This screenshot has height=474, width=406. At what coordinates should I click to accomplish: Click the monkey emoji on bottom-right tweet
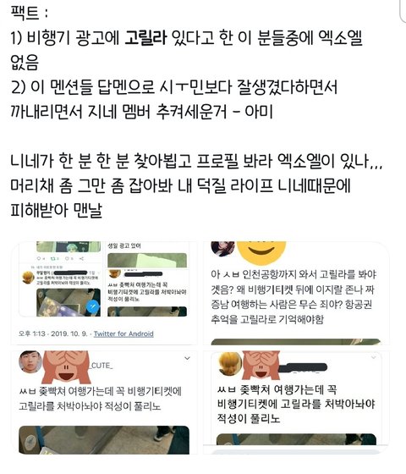pos(261,365)
